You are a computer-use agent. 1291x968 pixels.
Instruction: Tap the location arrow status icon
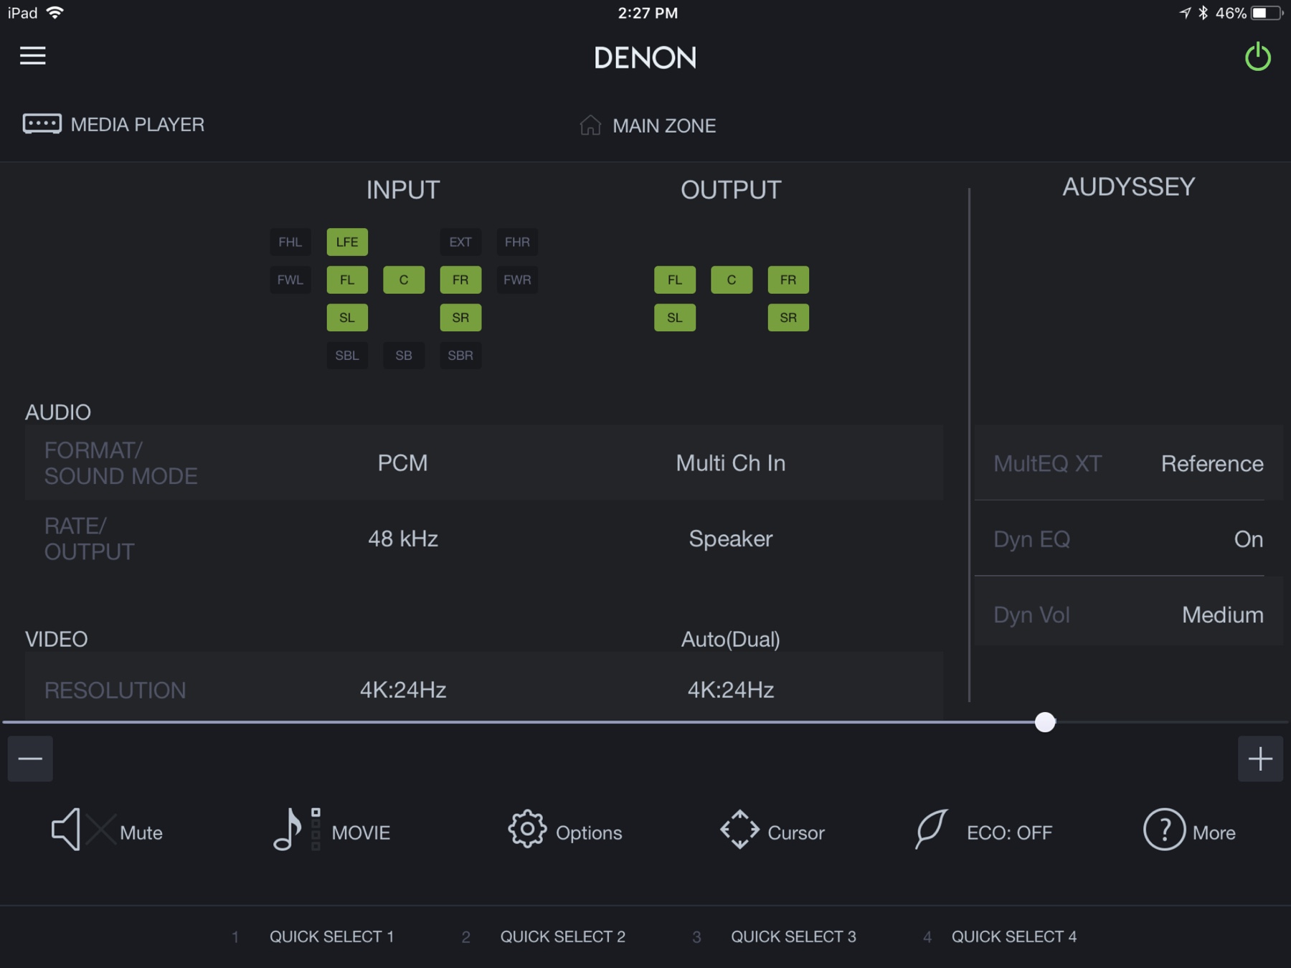(1185, 13)
